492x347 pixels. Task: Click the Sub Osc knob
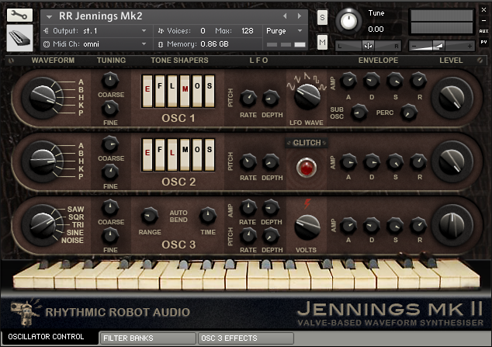click(x=359, y=113)
